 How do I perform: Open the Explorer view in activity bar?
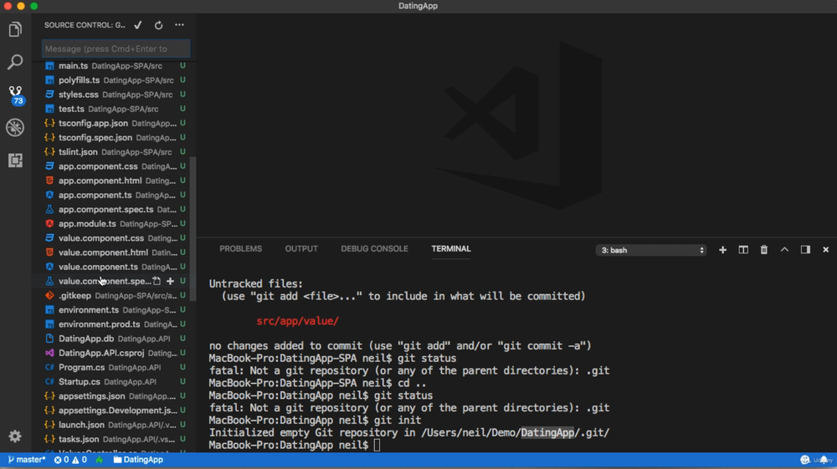(x=15, y=29)
